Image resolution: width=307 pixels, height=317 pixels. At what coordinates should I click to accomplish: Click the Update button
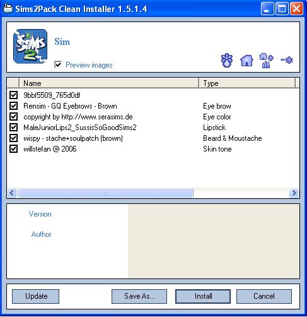pos(35,296)
